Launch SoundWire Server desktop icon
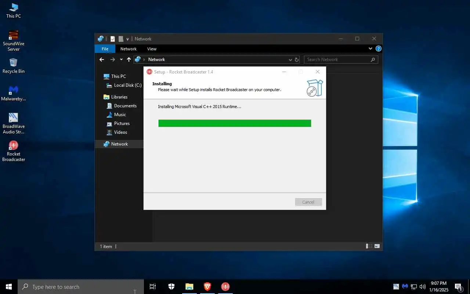This screenshot has height=294, width=470. pos(14,40)
